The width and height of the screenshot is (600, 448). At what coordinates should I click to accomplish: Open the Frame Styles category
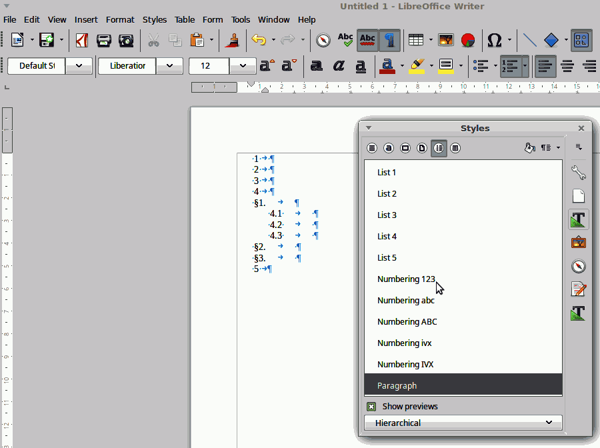point(405,148)
